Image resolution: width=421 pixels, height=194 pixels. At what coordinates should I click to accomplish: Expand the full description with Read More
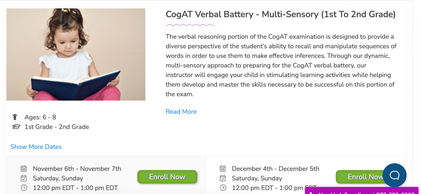click(x=181, y=112)
